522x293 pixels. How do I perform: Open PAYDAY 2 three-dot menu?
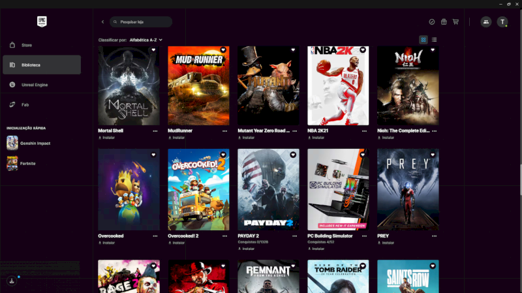click(295, 236)
